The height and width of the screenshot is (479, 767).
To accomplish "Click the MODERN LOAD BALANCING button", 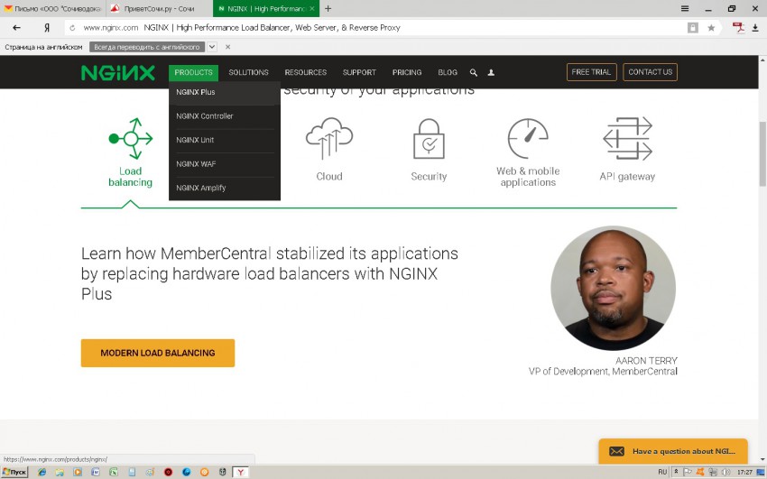I will [158, 353].
